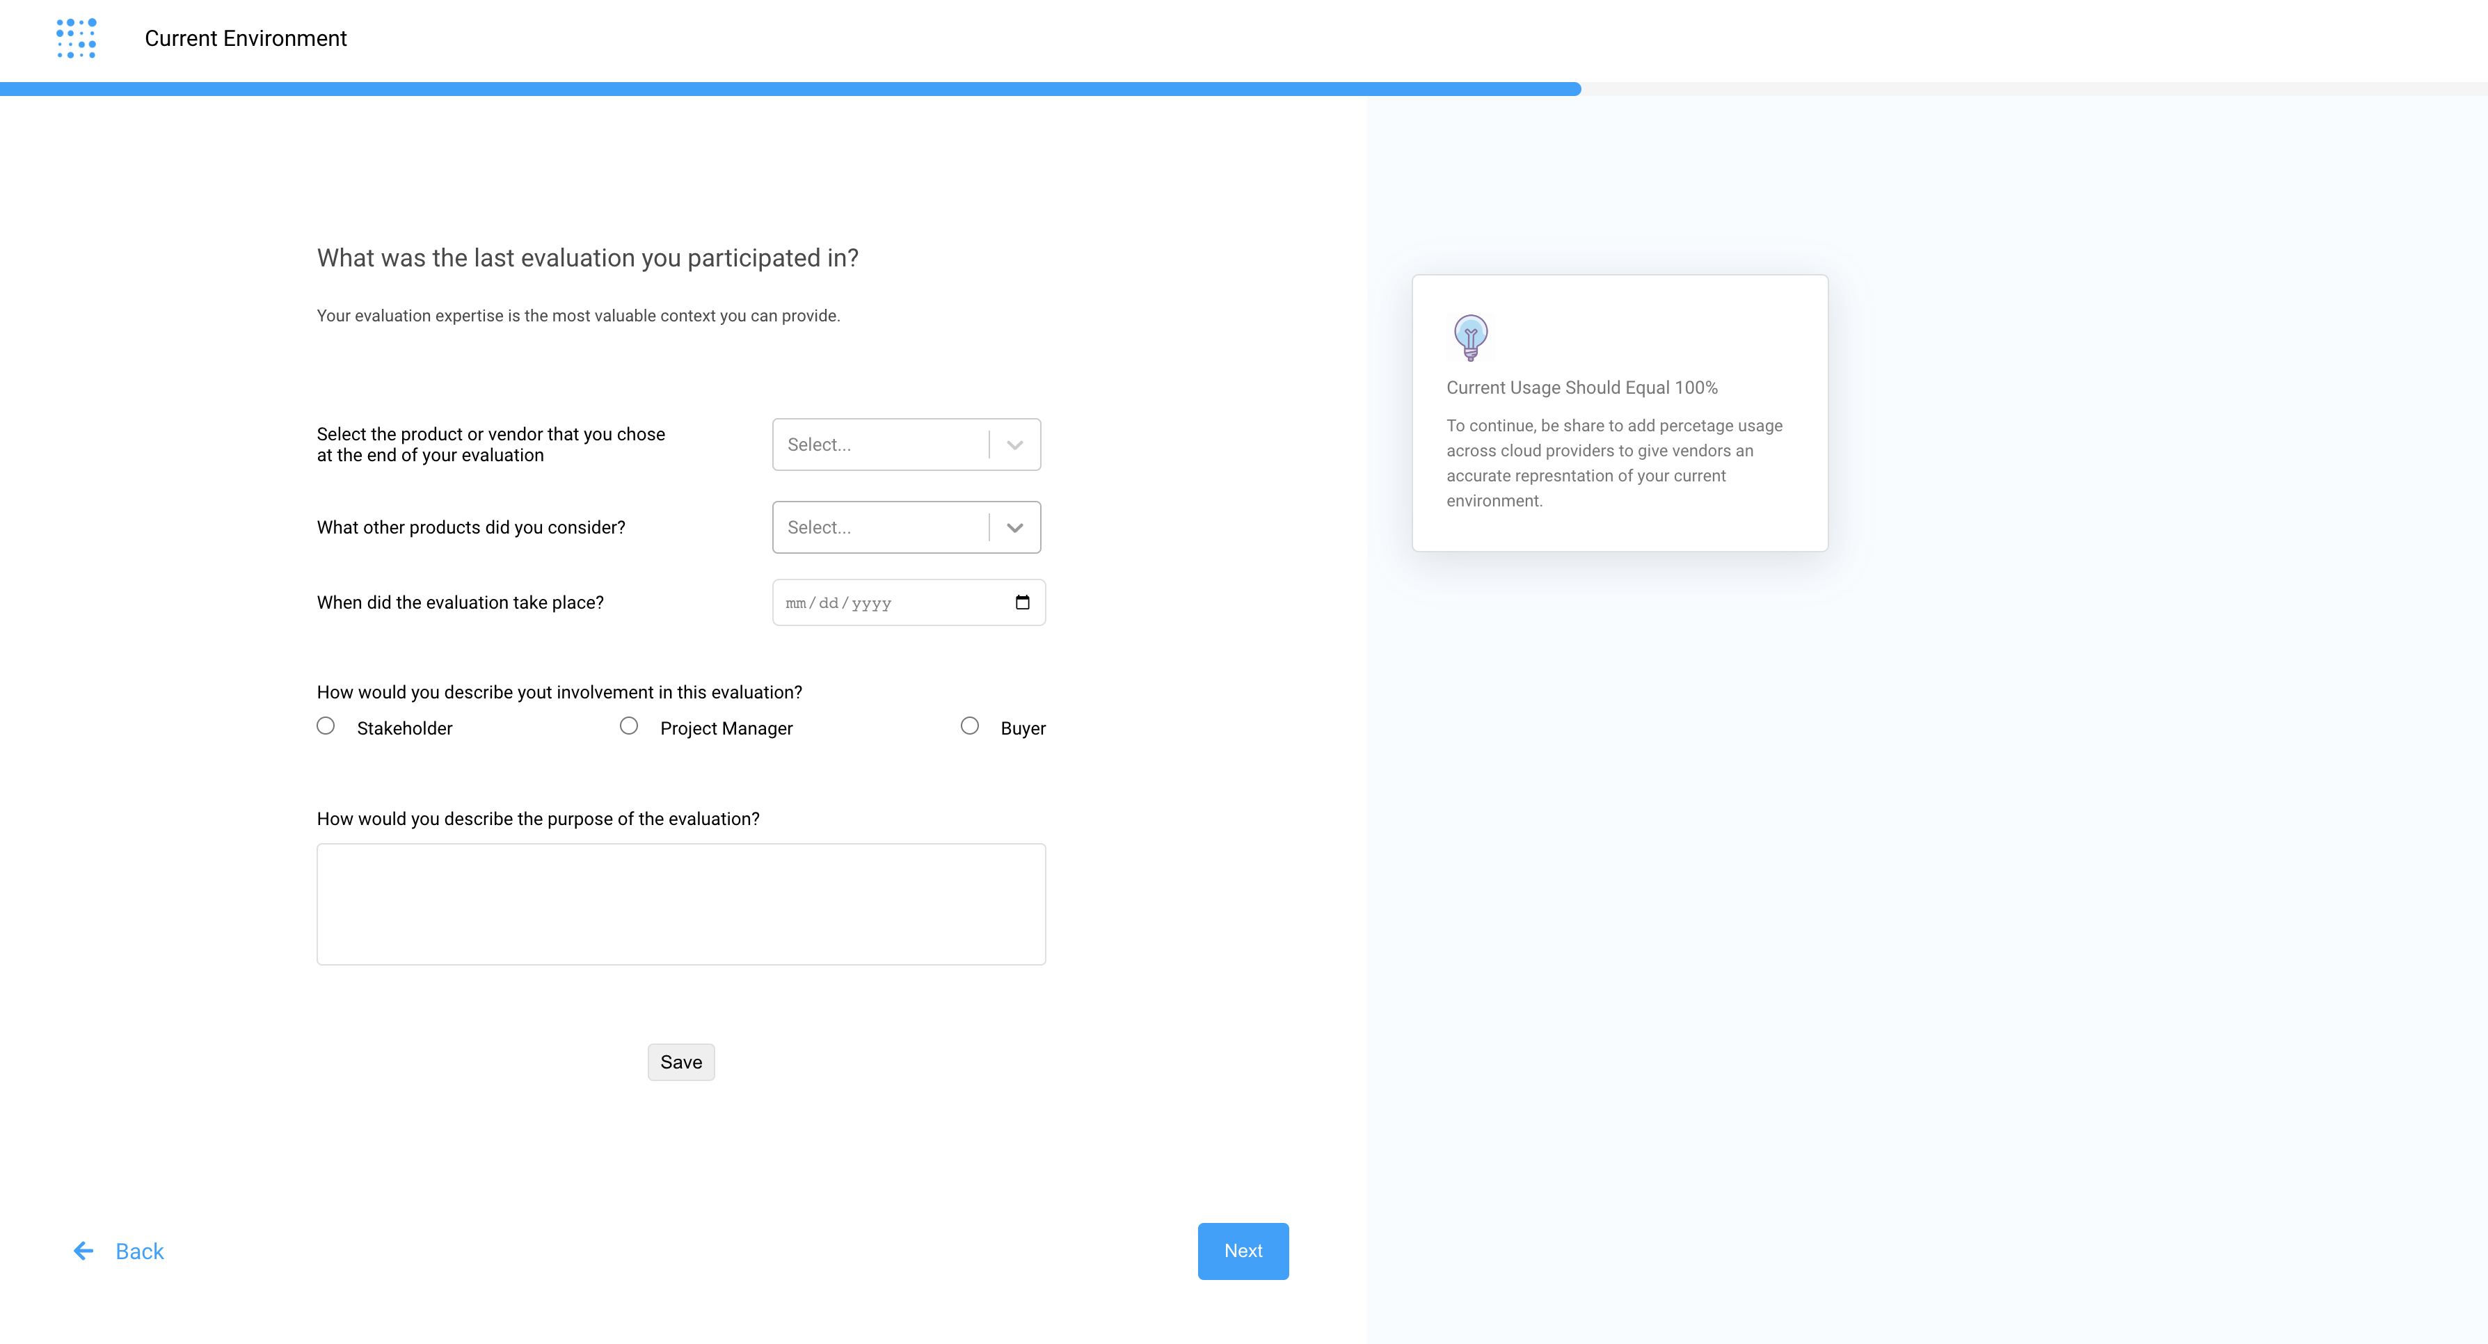Select the Project Manager radio option
Viewport: 2488px width, 1344px height.
coord(629,726)
